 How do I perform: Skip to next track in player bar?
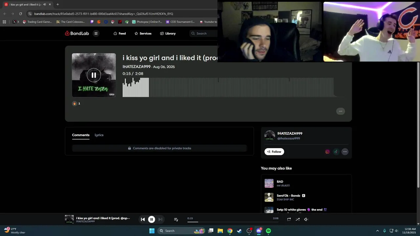tap(160, 219)
